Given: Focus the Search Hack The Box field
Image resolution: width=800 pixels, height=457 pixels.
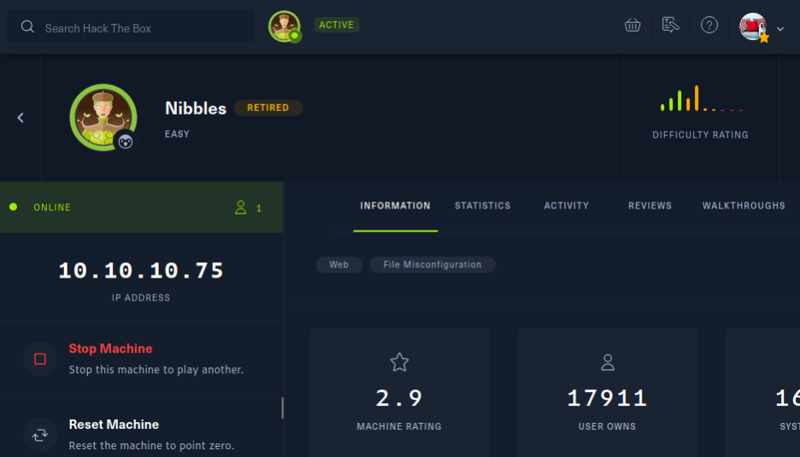Looking at the screenshot, I should click(131, 27).
